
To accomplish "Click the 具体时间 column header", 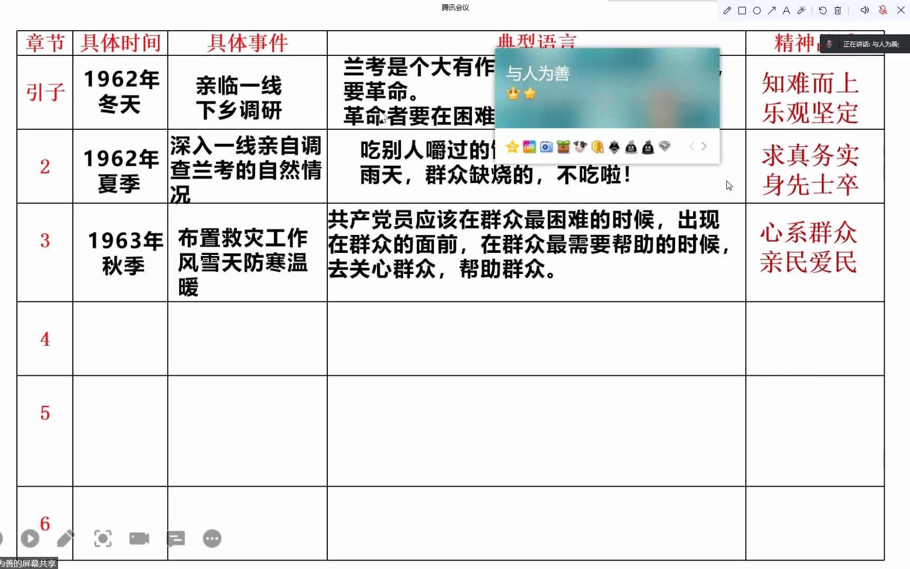I will (120, 43).
